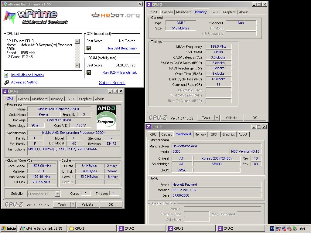The width and height of the screenshot is (311, 233).
Task: Click the Validate button in the CPU-Z CPU window
Action: (x=87, y=204)
